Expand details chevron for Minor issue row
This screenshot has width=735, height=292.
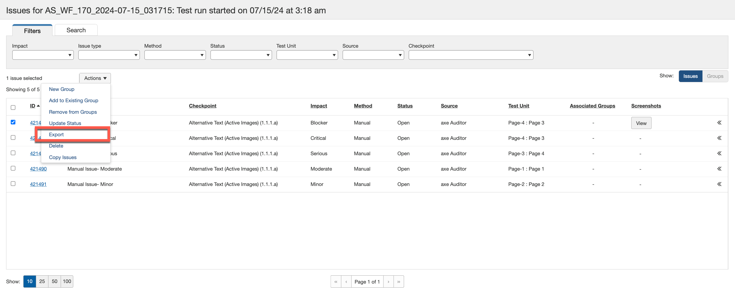click(x=719, y=184)
